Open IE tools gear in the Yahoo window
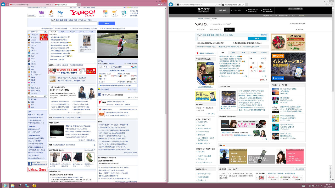 pos(165,4)
